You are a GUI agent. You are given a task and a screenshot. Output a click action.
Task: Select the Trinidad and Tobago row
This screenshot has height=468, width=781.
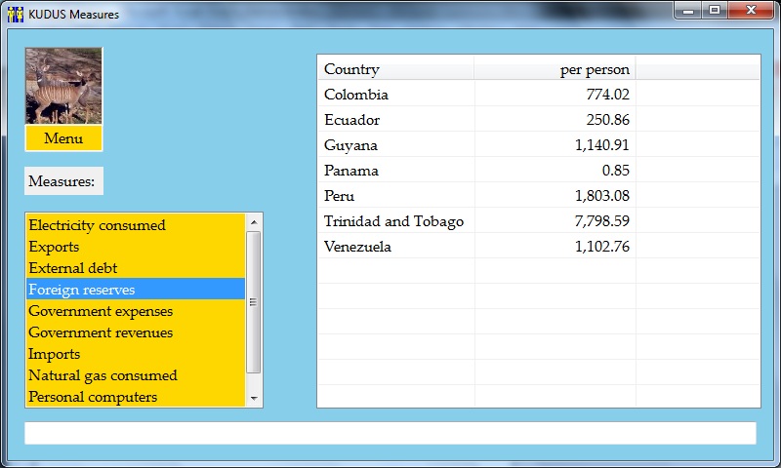coord(394,221)
